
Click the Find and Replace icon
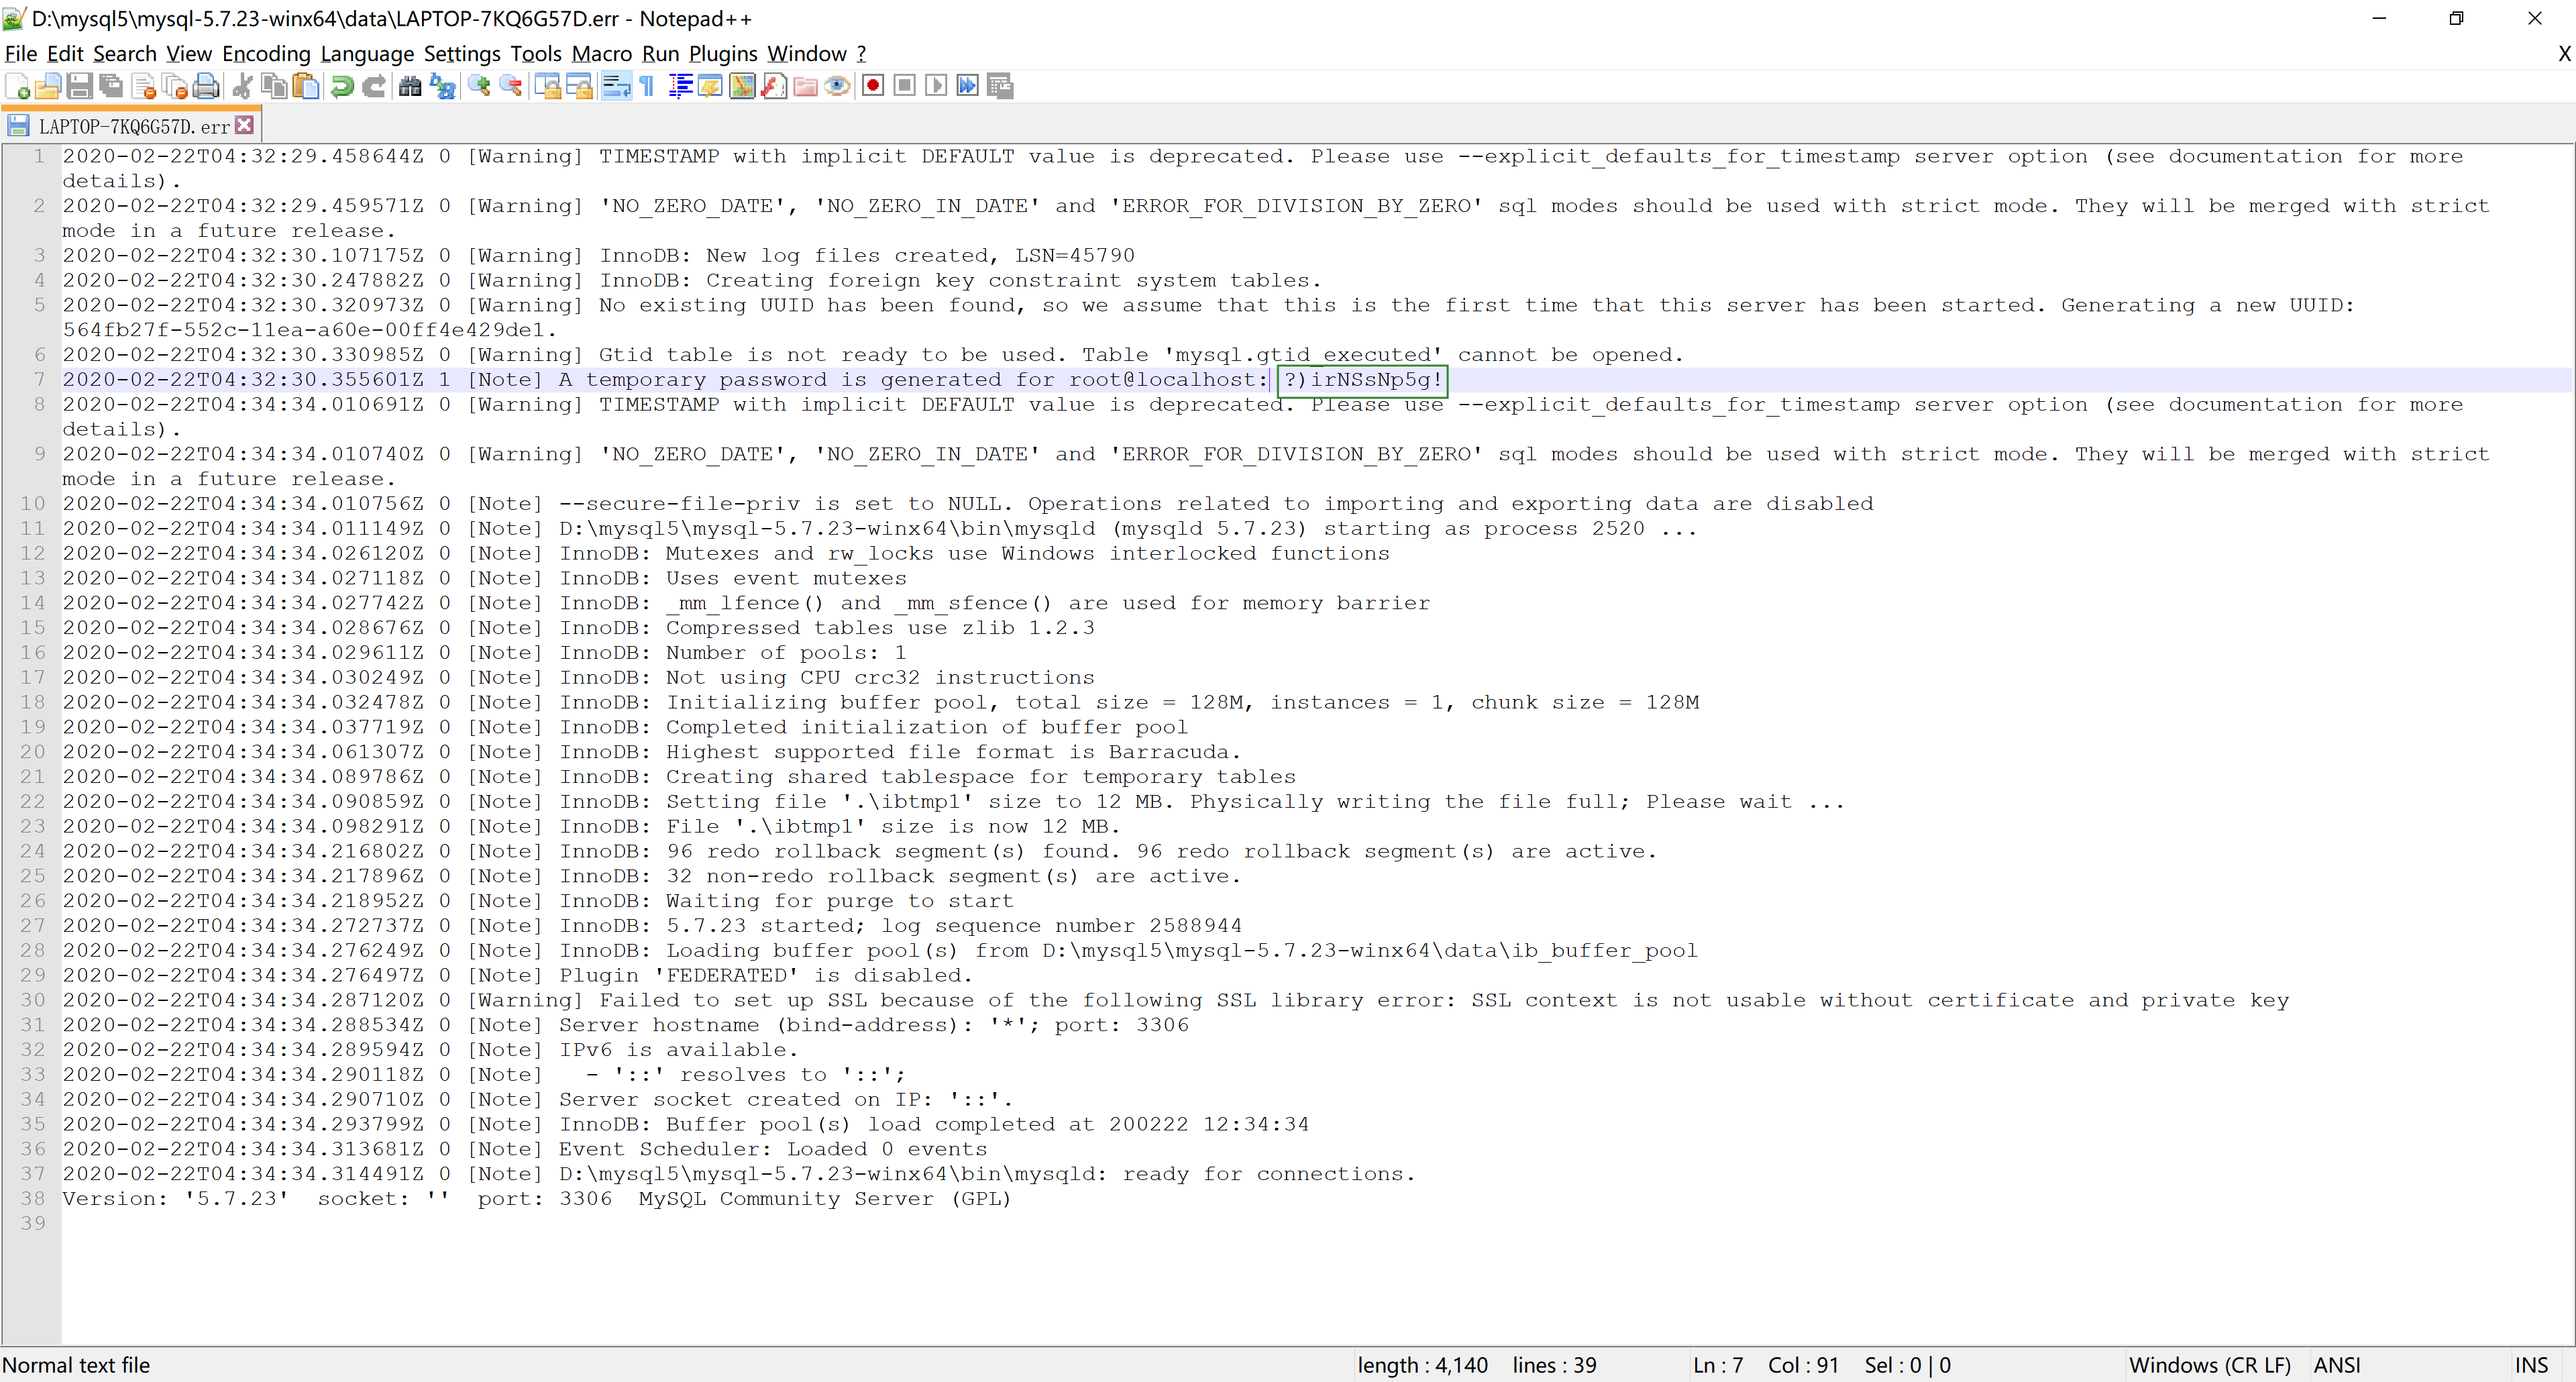[x=442, y=87]
